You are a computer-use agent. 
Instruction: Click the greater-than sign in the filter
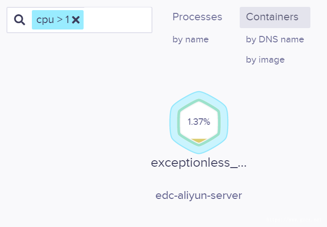coord(60,19)
